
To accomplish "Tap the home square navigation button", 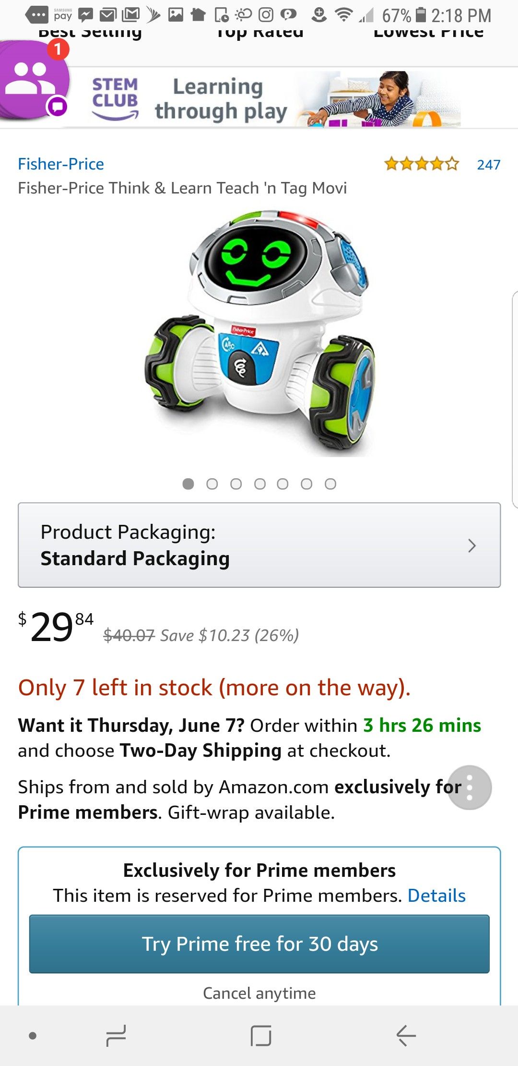I will pos(261,1035).
